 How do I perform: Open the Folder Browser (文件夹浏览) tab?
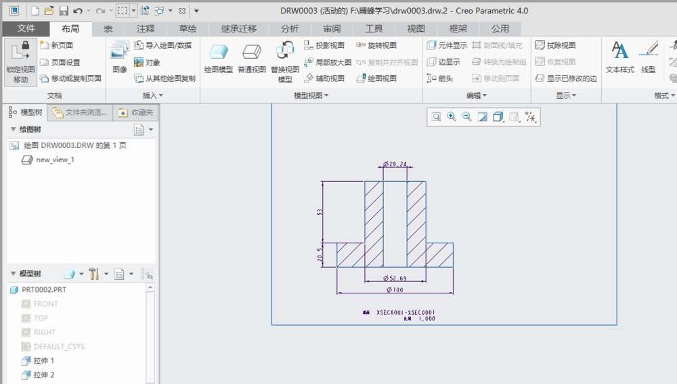click(x=79, y=112)
